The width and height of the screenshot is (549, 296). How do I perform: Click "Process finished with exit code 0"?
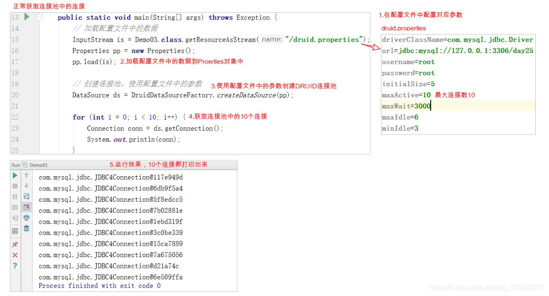click(100, 286)
